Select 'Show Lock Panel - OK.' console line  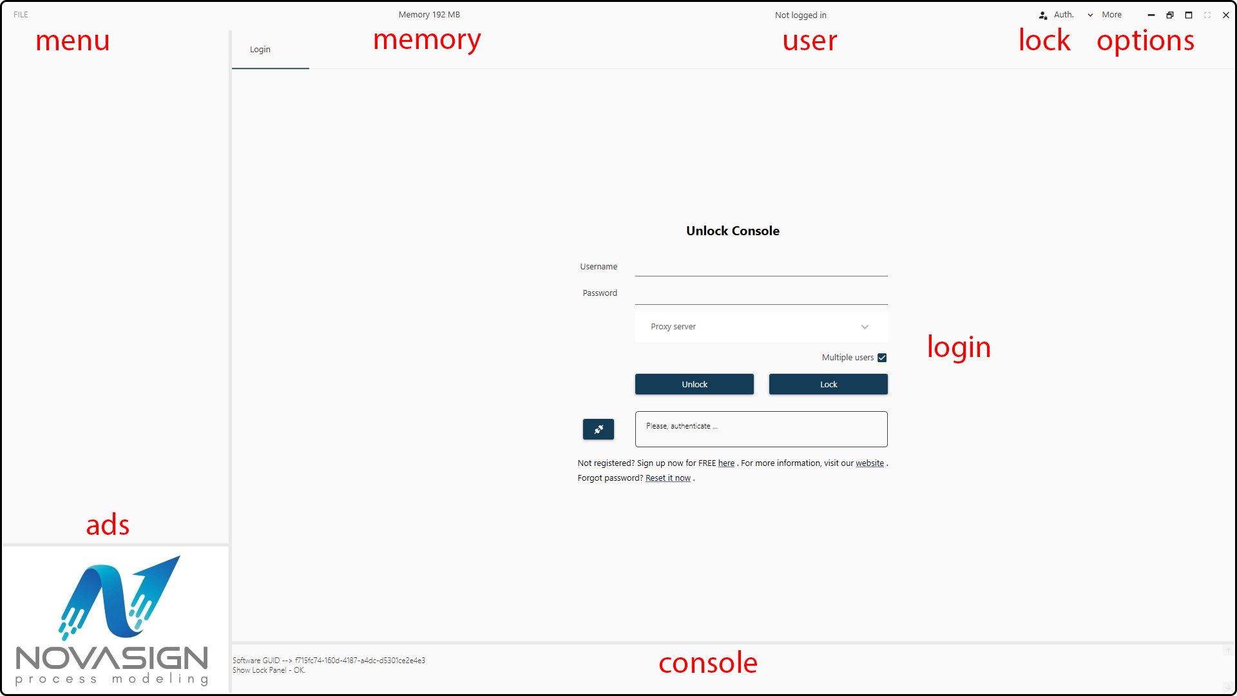pos(269,670)
